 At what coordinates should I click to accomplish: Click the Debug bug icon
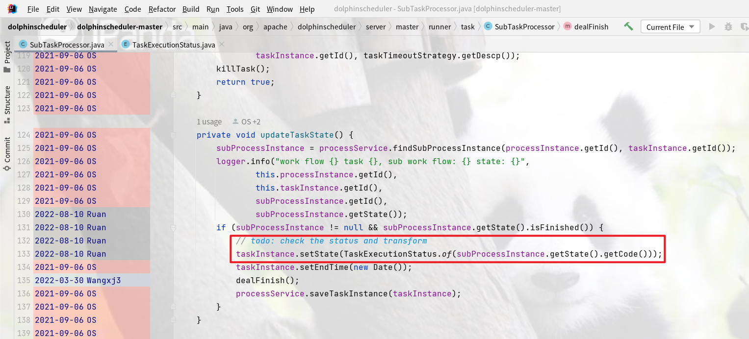click(x=728, y=26)
